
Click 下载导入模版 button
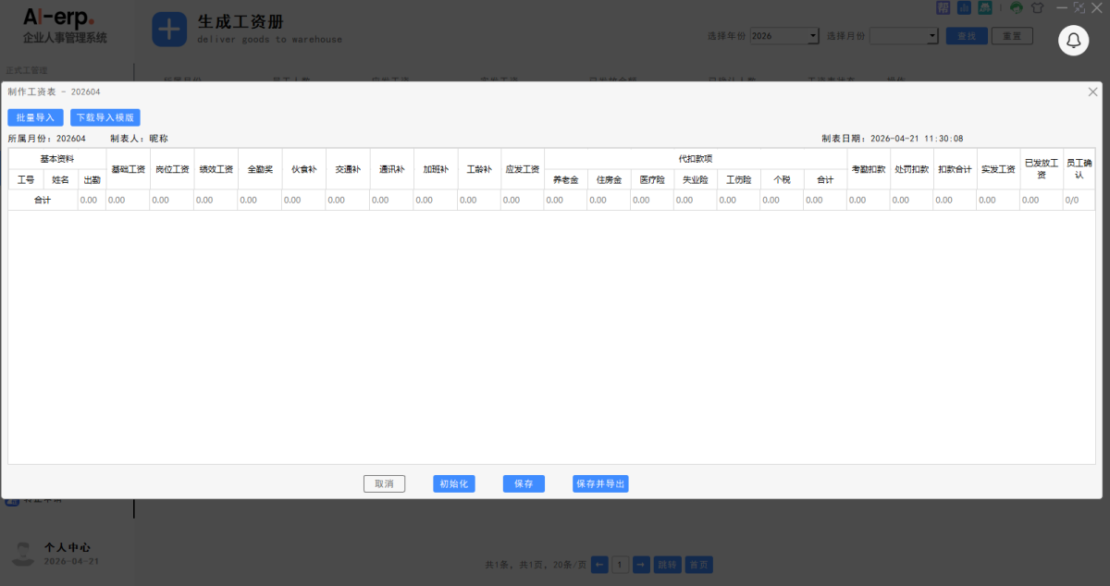[105, 117]
